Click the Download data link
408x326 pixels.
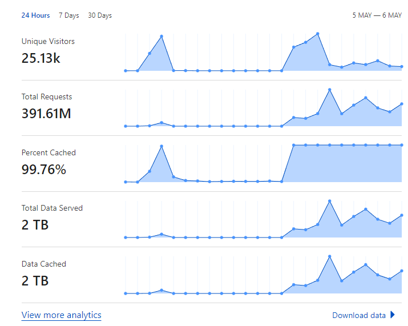click(x=359, y=315)
